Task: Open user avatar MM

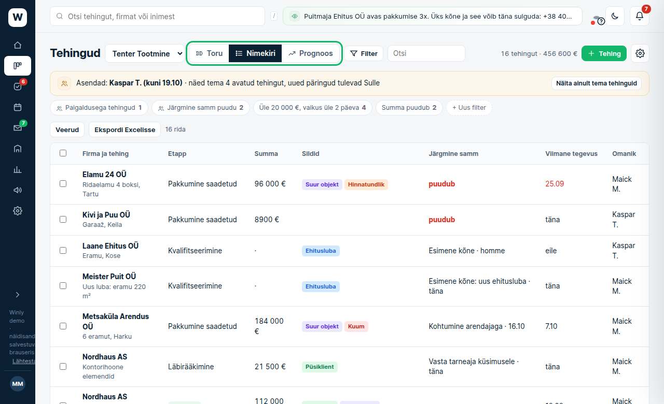Action: point(18,384)
